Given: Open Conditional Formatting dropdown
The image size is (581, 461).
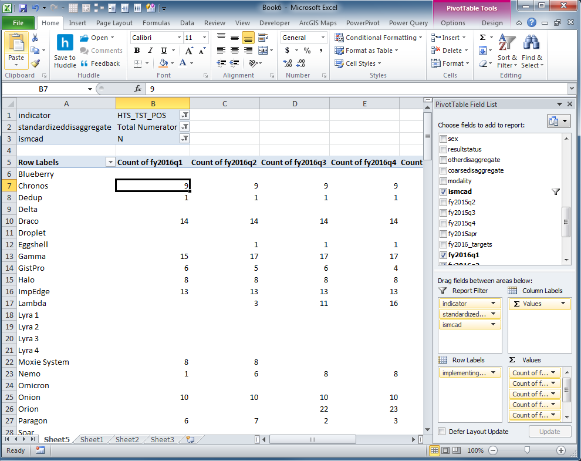Looking at the screenshot, I should point(379,38).
